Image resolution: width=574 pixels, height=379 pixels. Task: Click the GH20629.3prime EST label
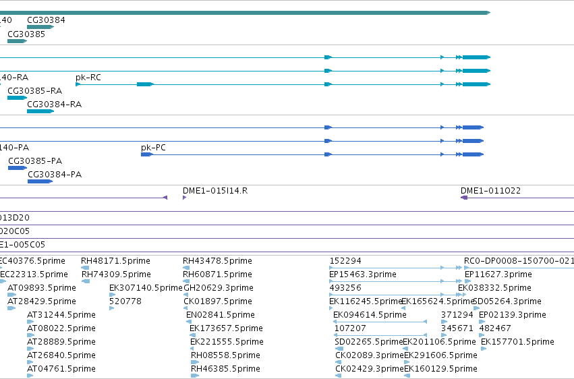[x=219, y=288]
